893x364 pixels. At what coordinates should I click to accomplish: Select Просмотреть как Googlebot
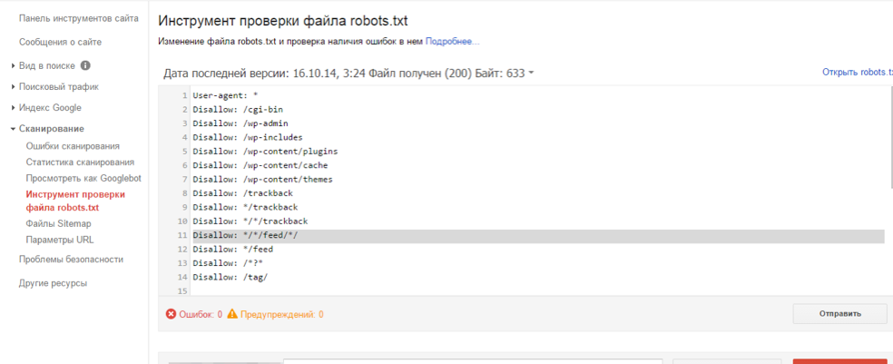(83, 178)
